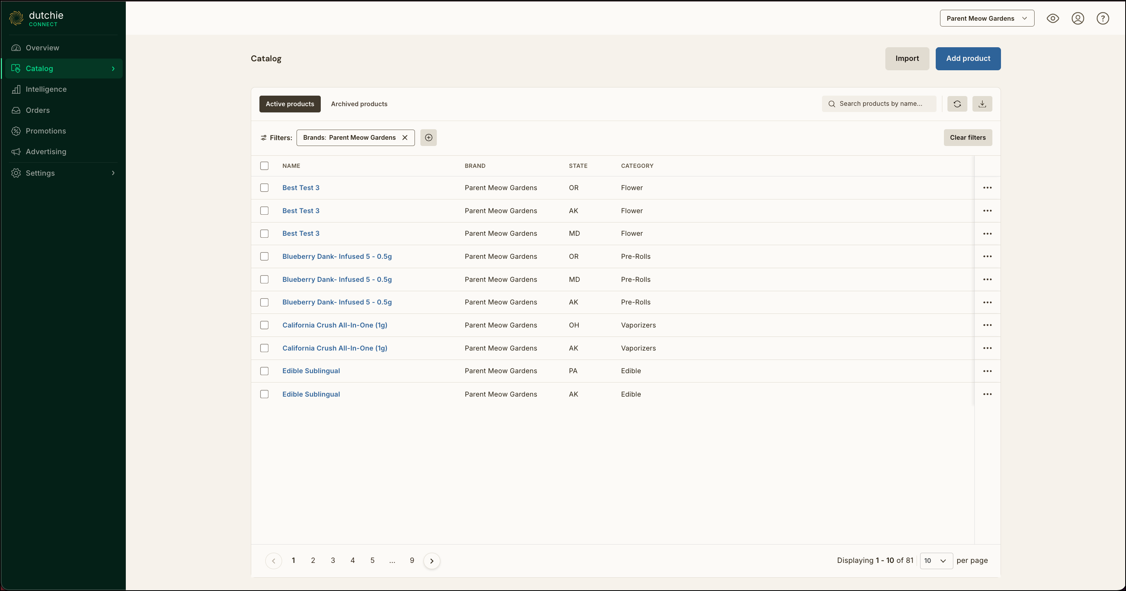
Task: Select the California Crush AK row checkbox
Action: pyautogui.click(x=265, y=348)
